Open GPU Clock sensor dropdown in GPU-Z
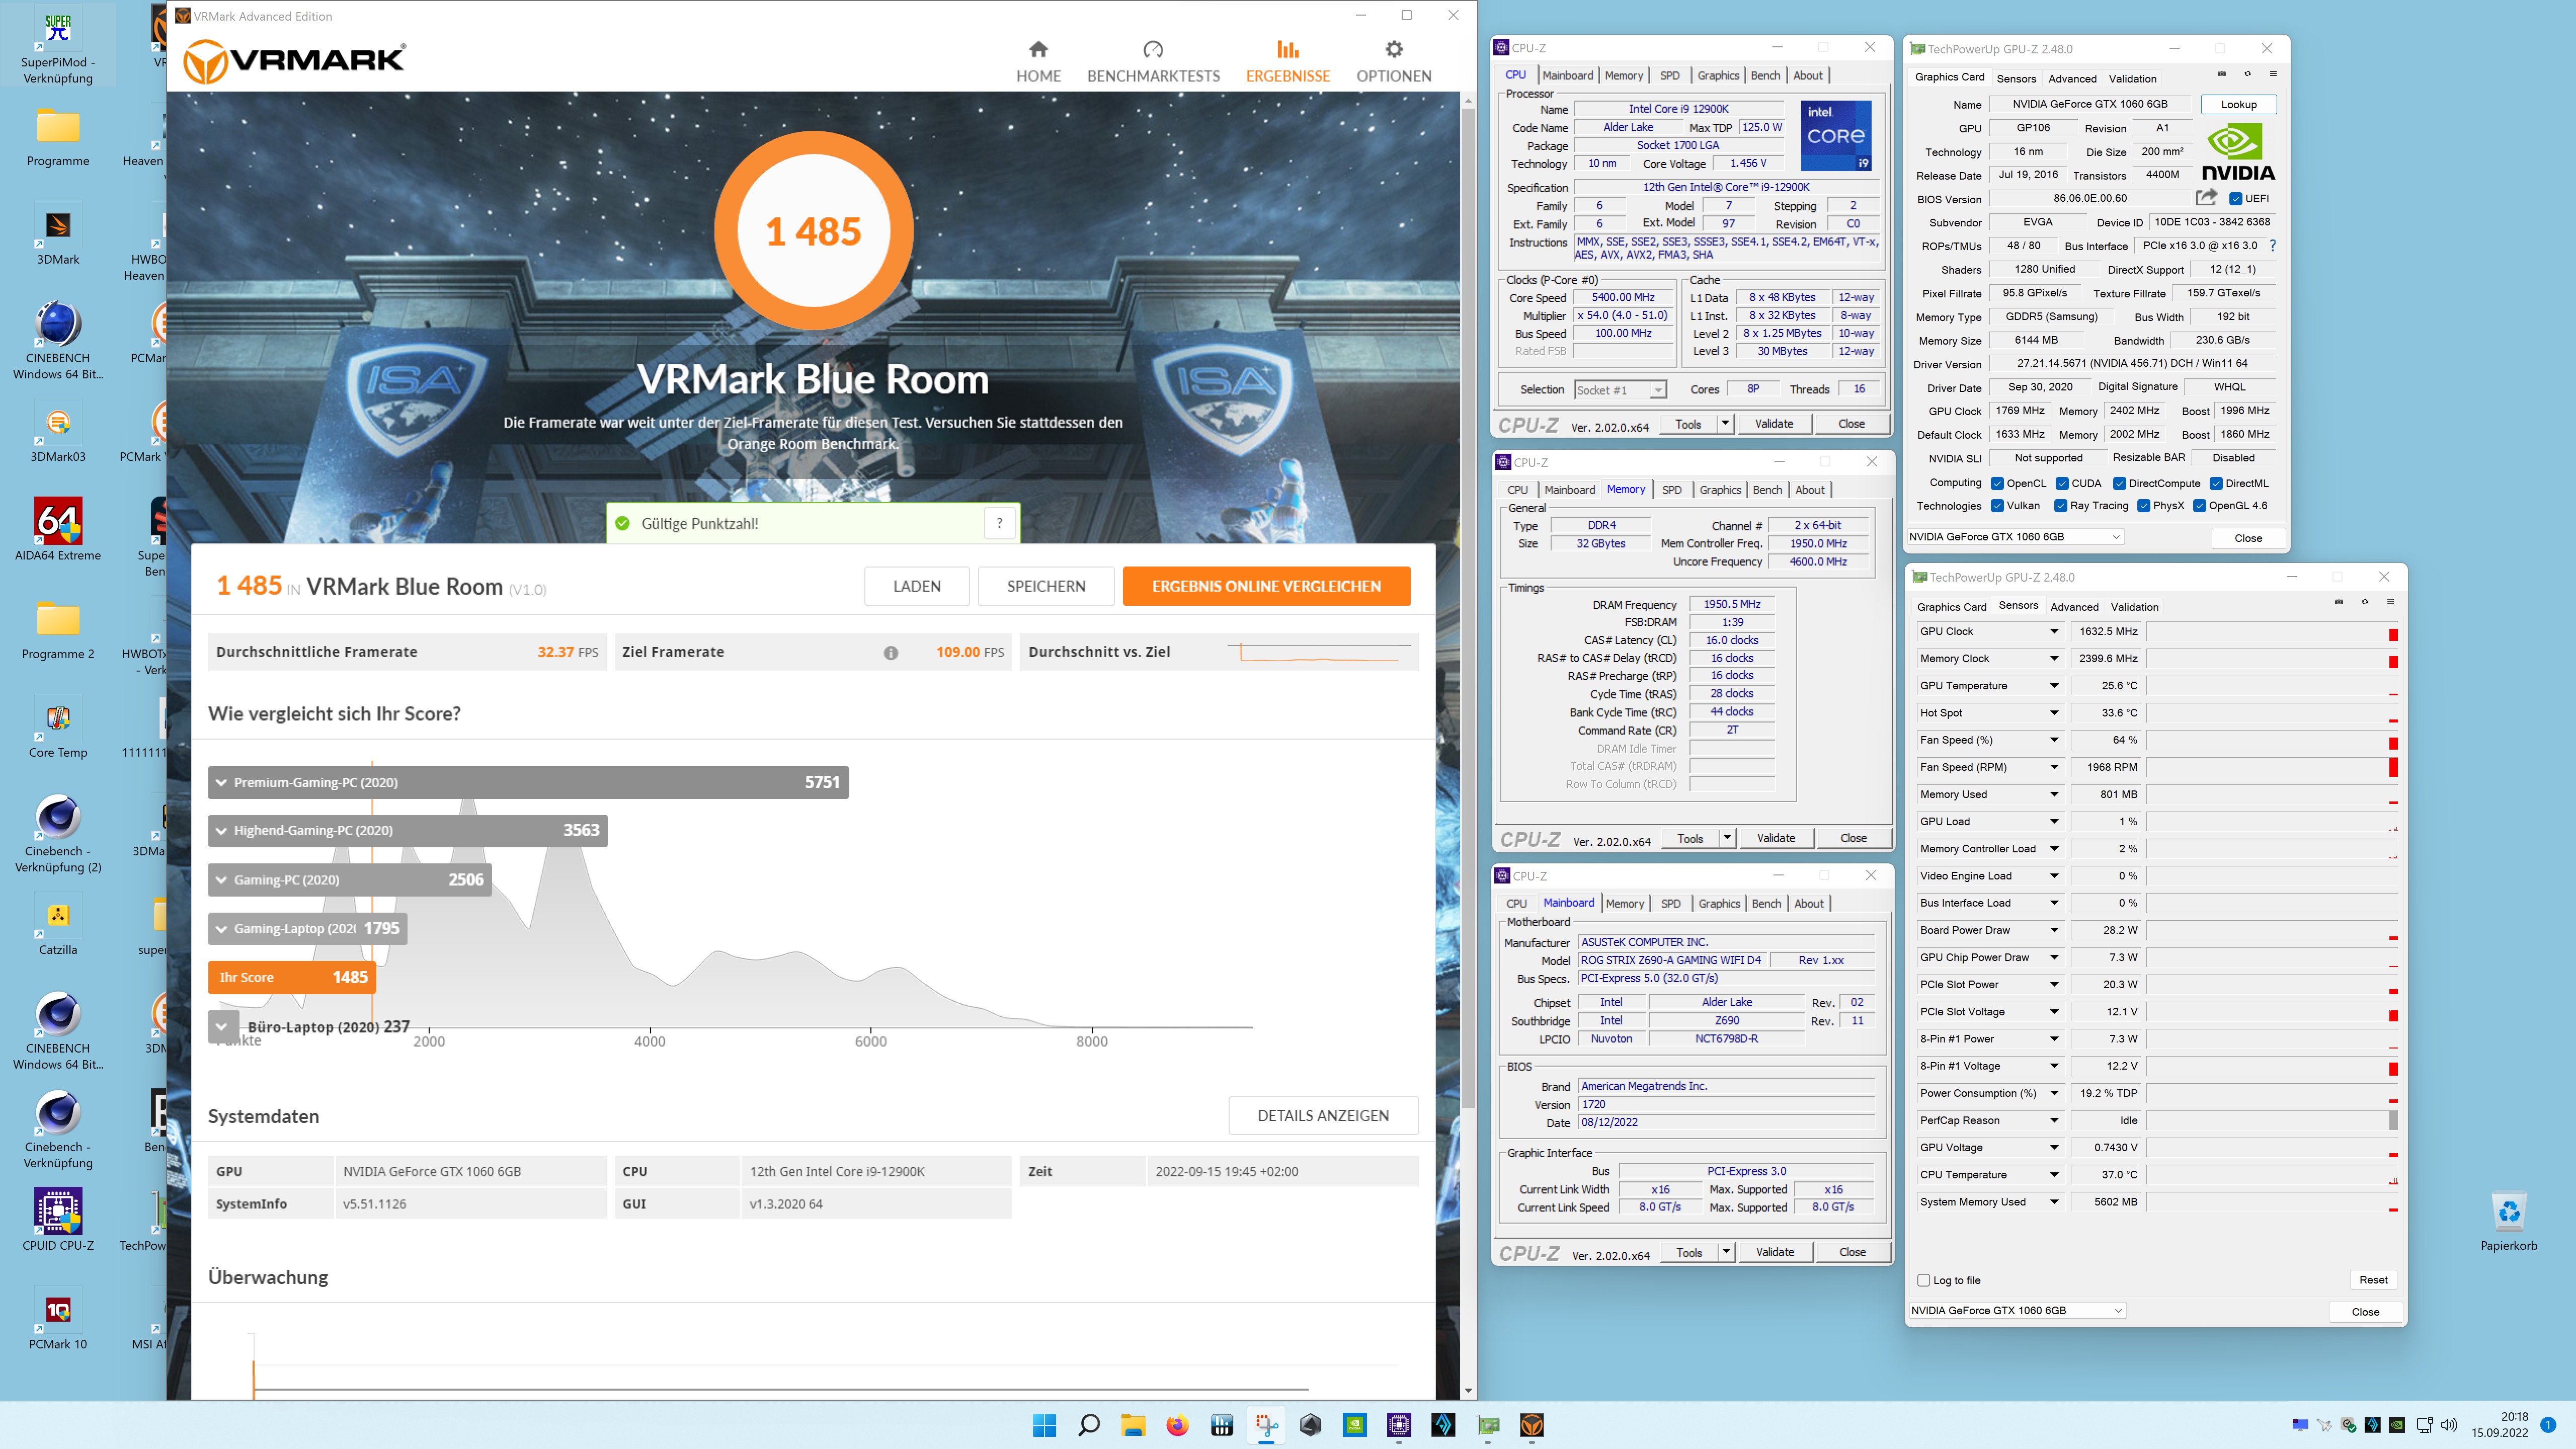 pos(2054,631)
